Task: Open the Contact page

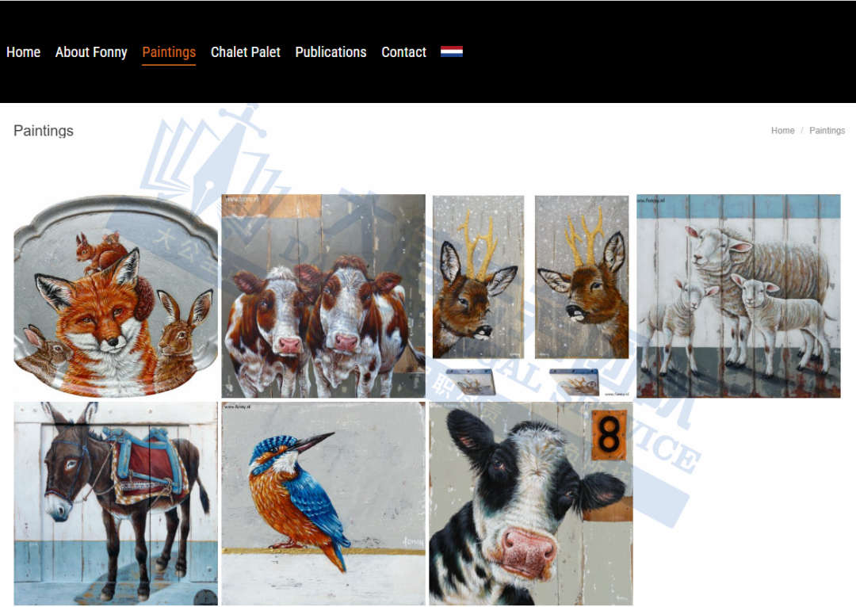Action: click(403, 52)
